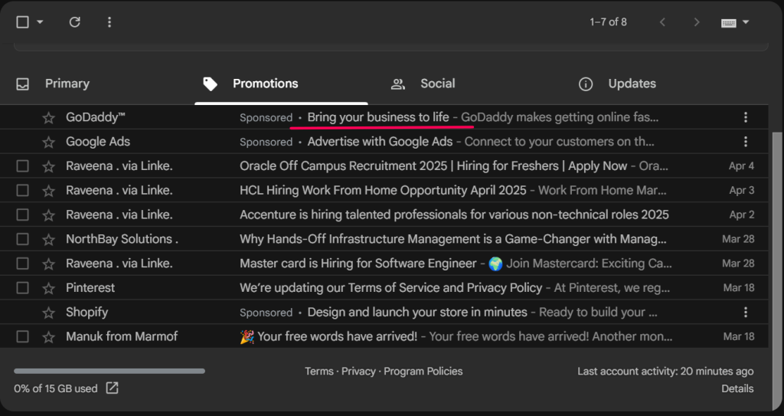The height and width of the screenshot is (416, 784).
Task: Click the '0% of 15 GB used' text
Action: tap(55, 388)
